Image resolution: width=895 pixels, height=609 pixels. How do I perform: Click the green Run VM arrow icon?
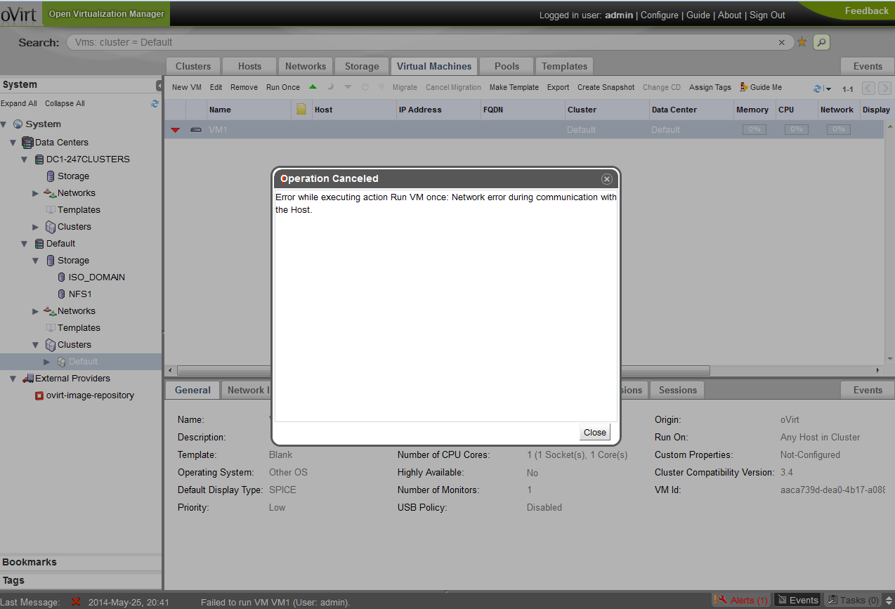click(313, 87)
